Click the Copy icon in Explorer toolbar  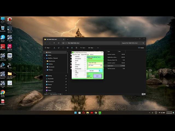59,48
